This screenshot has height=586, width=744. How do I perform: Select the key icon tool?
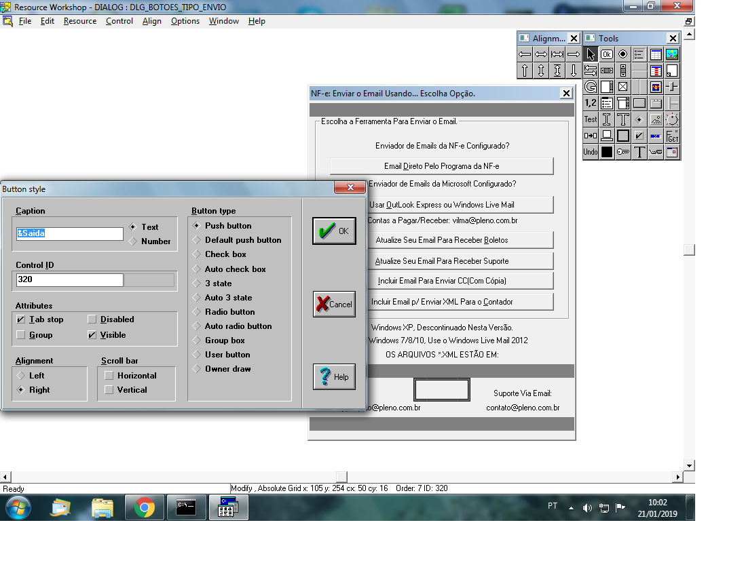point(623,152)
